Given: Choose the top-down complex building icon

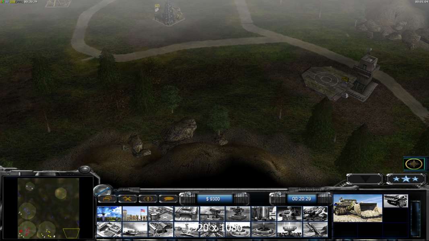Looking at the screenshot, I should (x=109, y=229).
